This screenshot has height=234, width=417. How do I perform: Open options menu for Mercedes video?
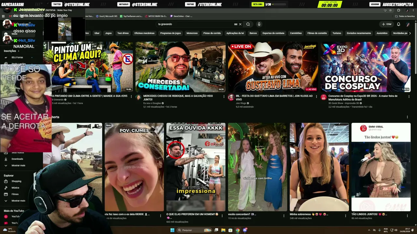click(x=224, y=97)
